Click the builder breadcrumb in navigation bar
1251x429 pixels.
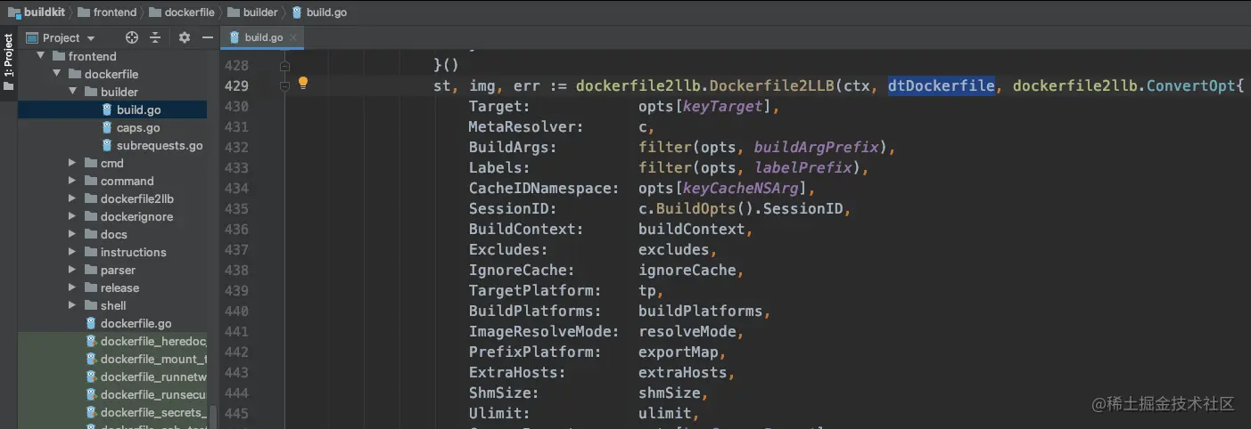pyautogui.click(x=253, y=12)
